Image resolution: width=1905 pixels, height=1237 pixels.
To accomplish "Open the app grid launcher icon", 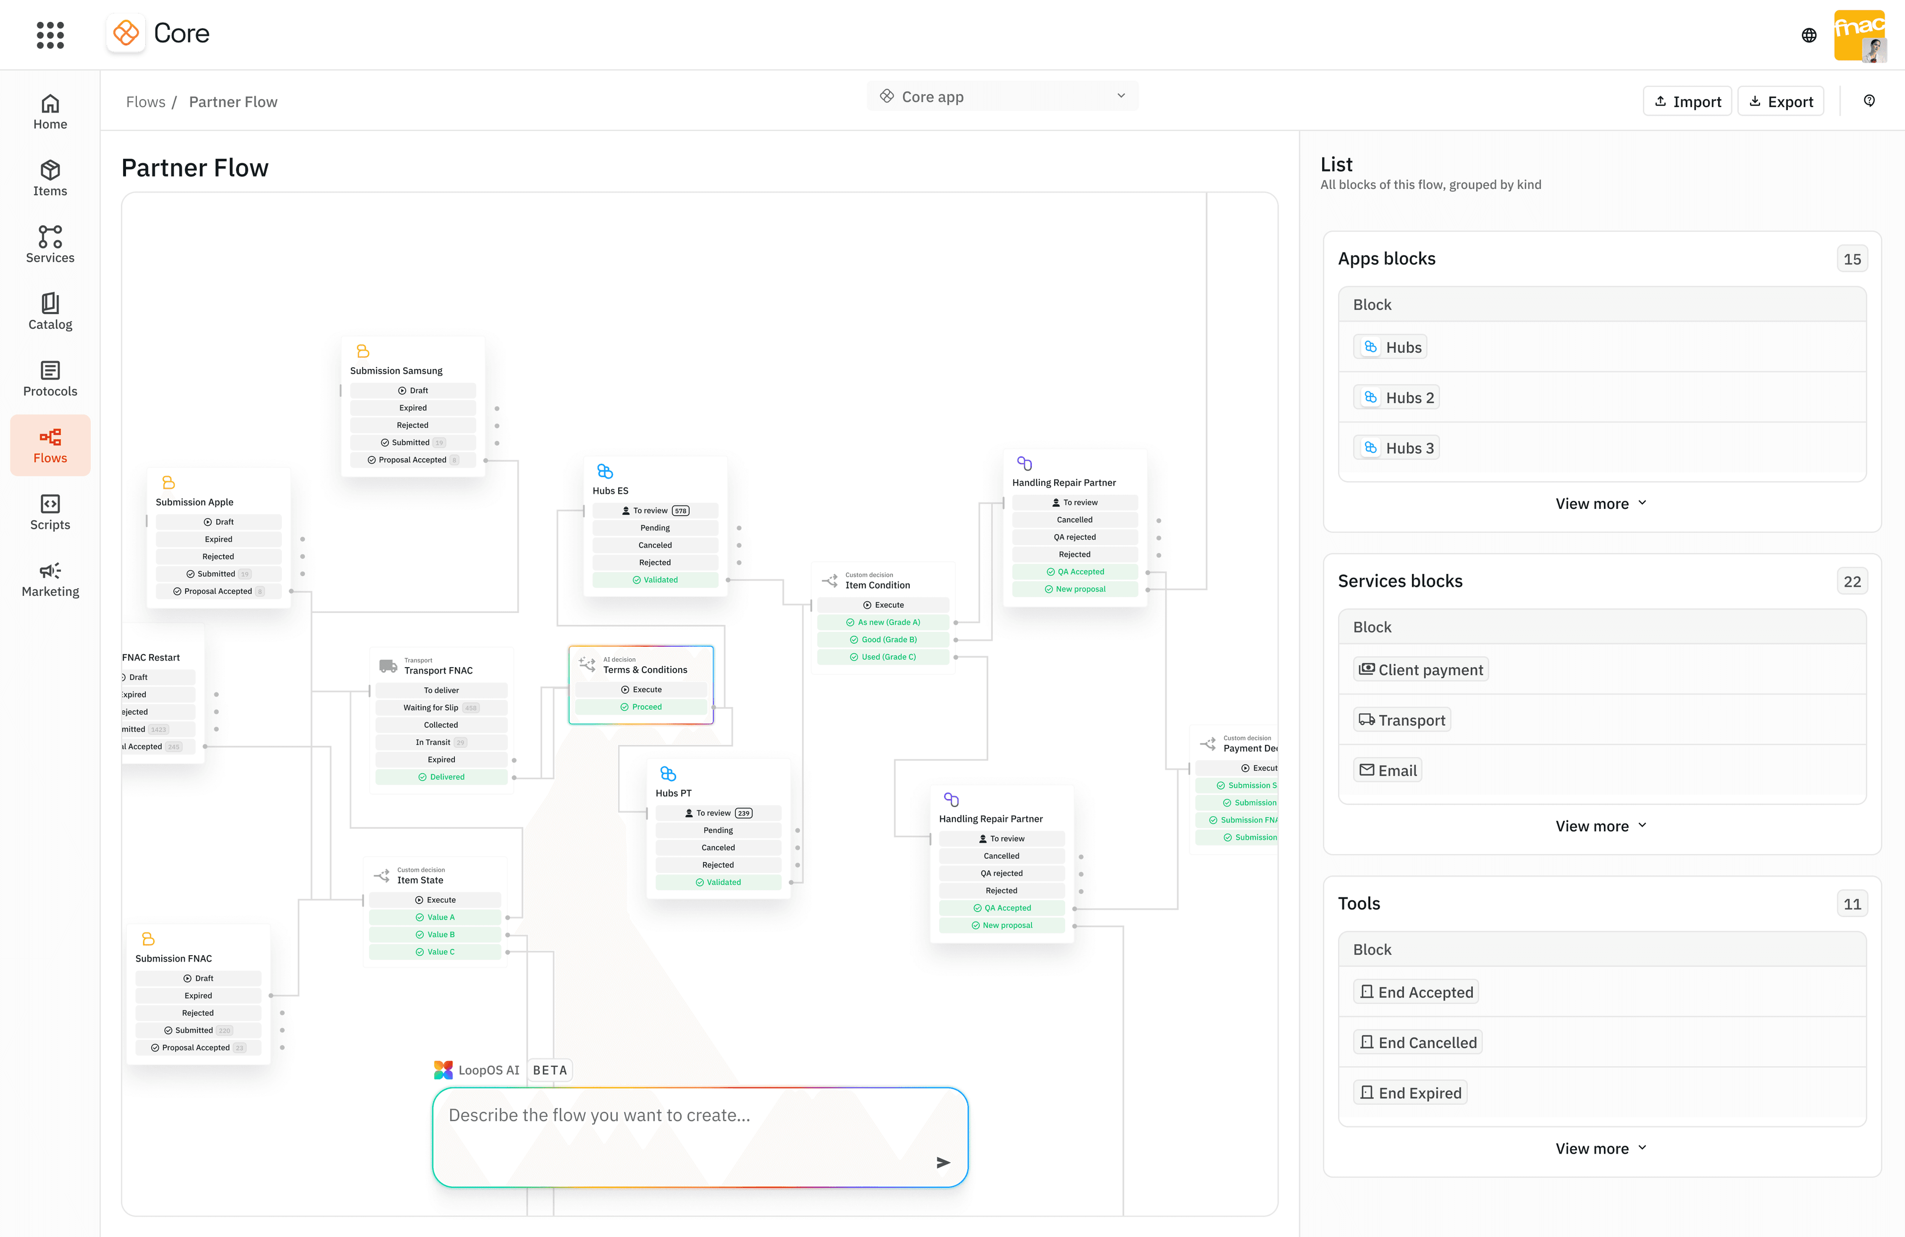I will click(51, 34).
